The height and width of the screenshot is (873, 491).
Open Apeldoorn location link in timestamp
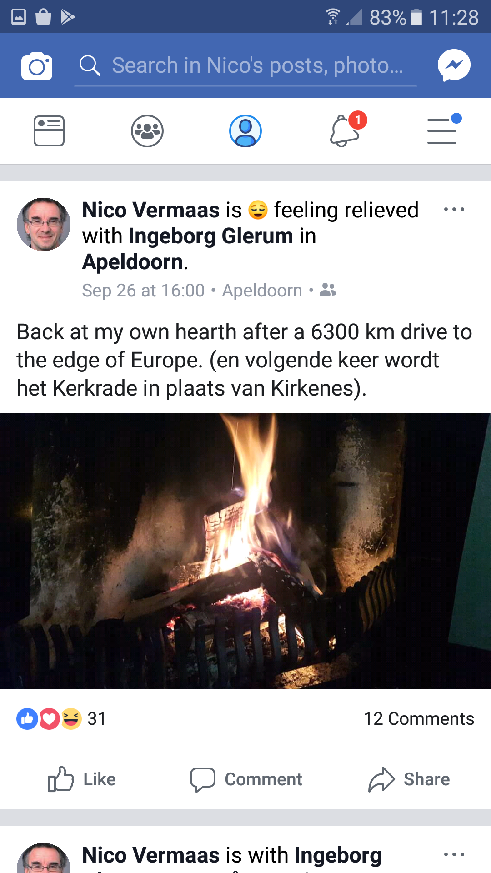pos(262,291)
